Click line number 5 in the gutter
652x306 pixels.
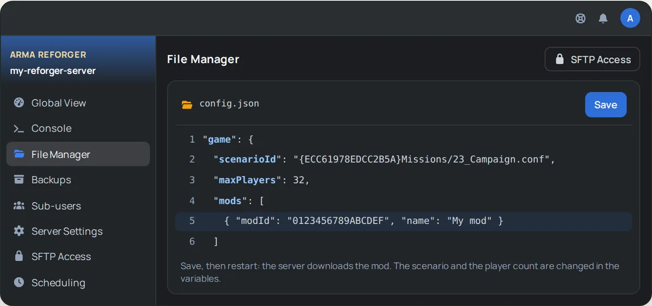coord(192,221)
